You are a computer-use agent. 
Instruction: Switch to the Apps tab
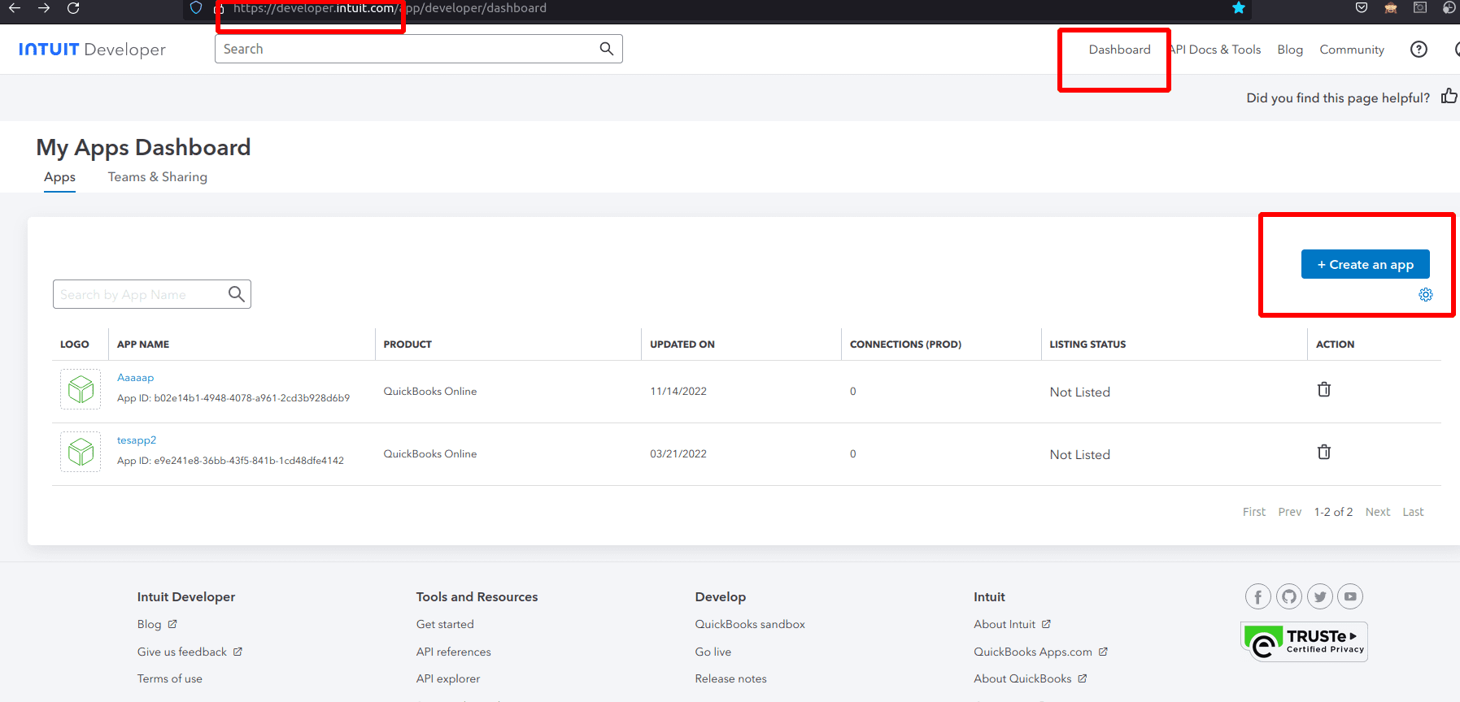tap(59, 177)
